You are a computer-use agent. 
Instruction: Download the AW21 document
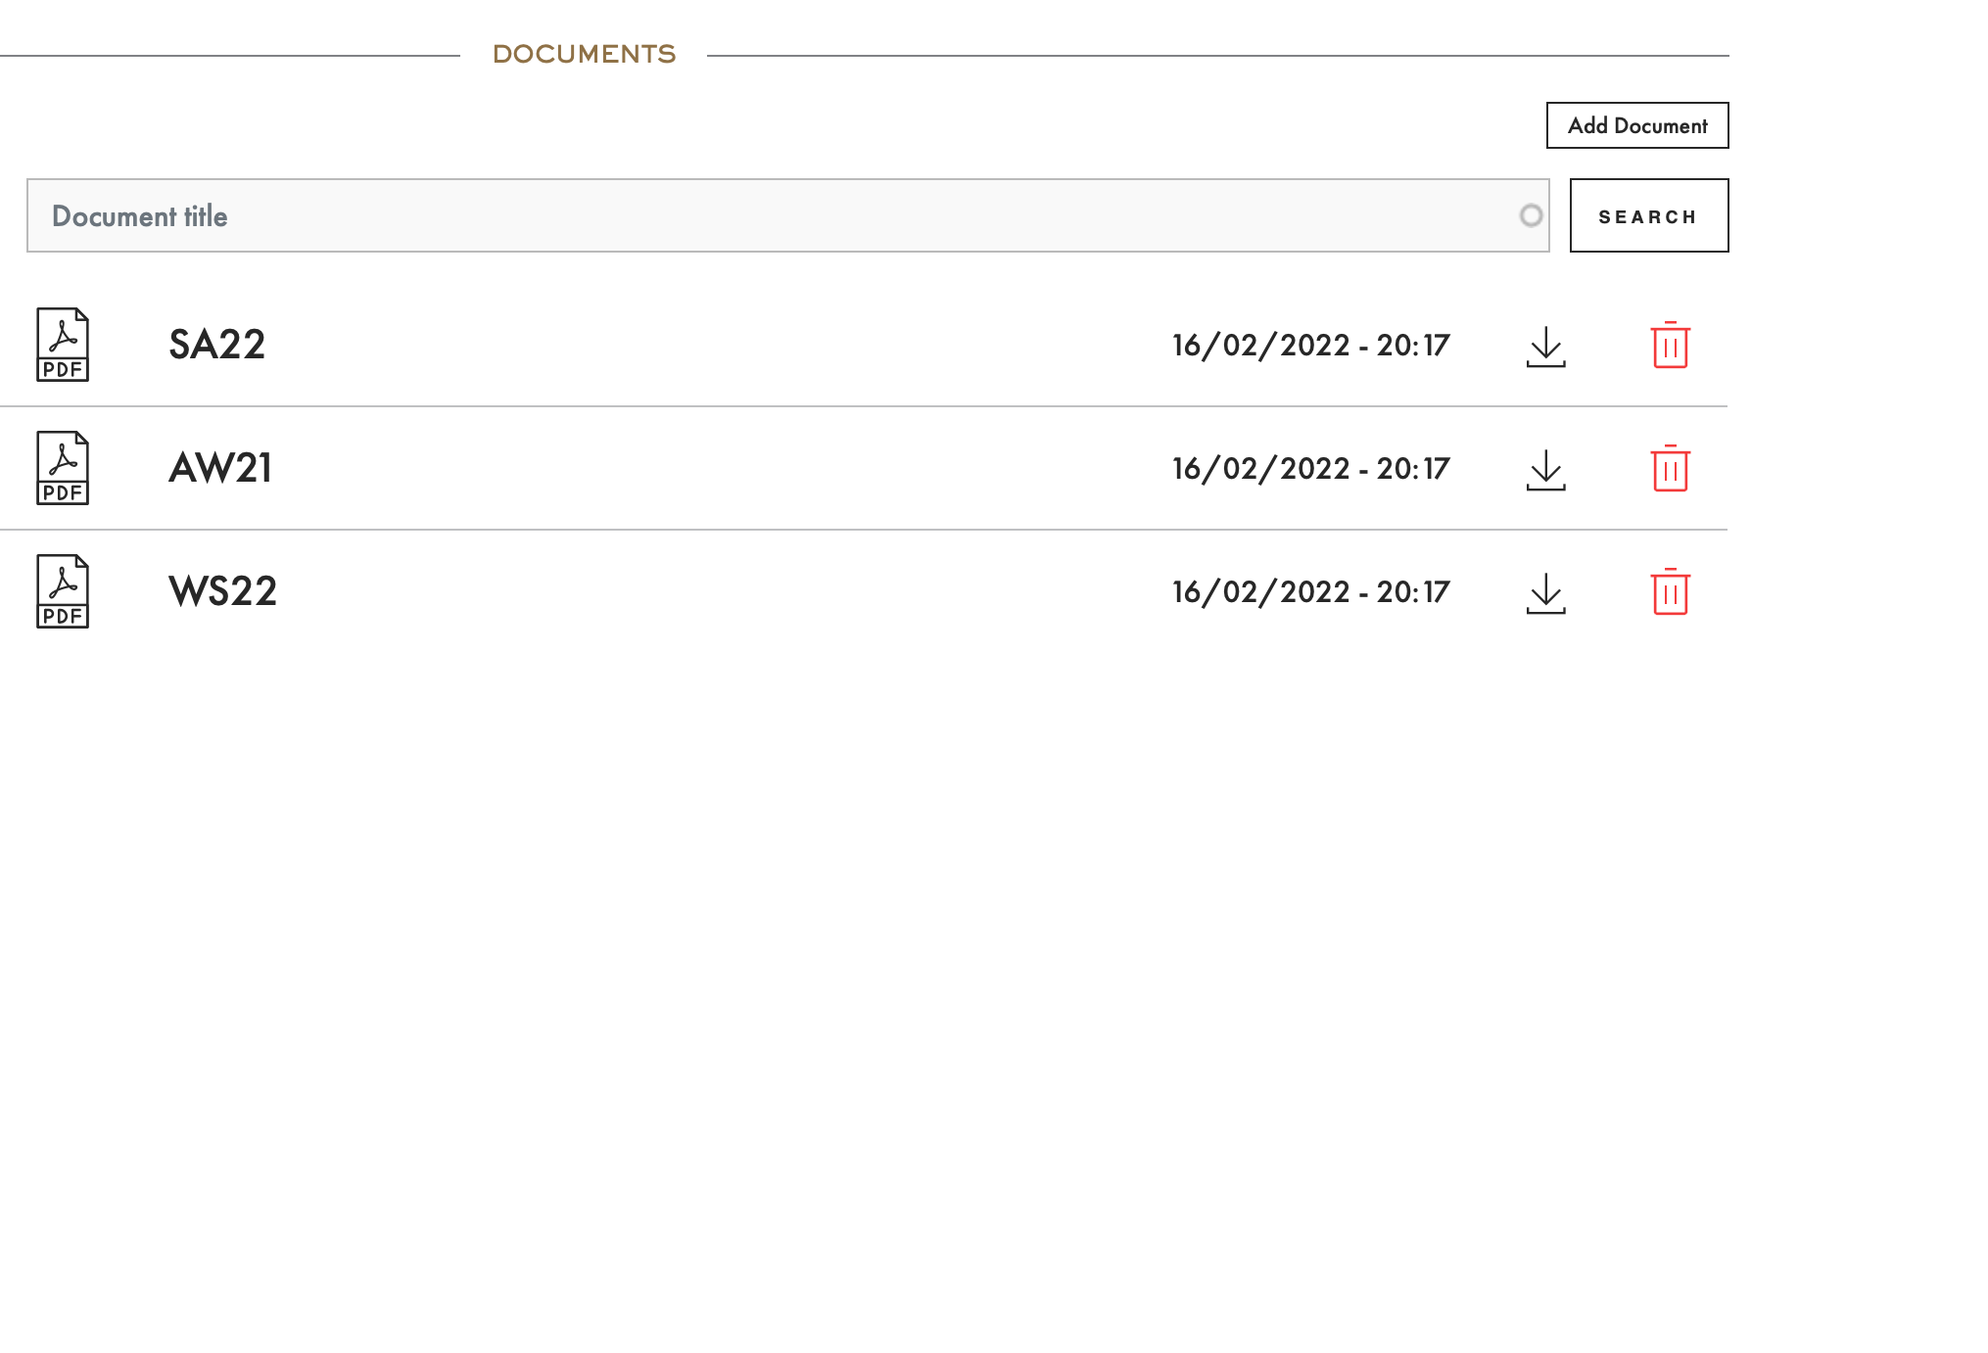tap(1545, 470)
